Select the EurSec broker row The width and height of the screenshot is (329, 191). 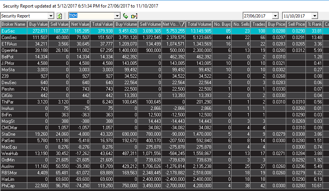click(164, 31)
